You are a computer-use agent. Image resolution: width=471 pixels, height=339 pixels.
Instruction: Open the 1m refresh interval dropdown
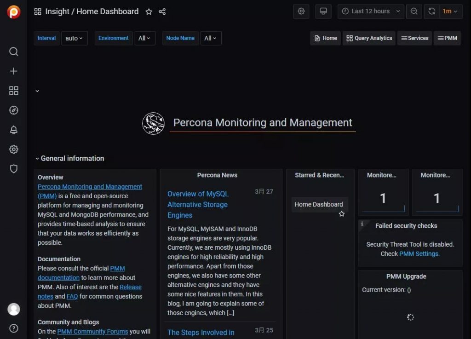[x=451, y=11]
